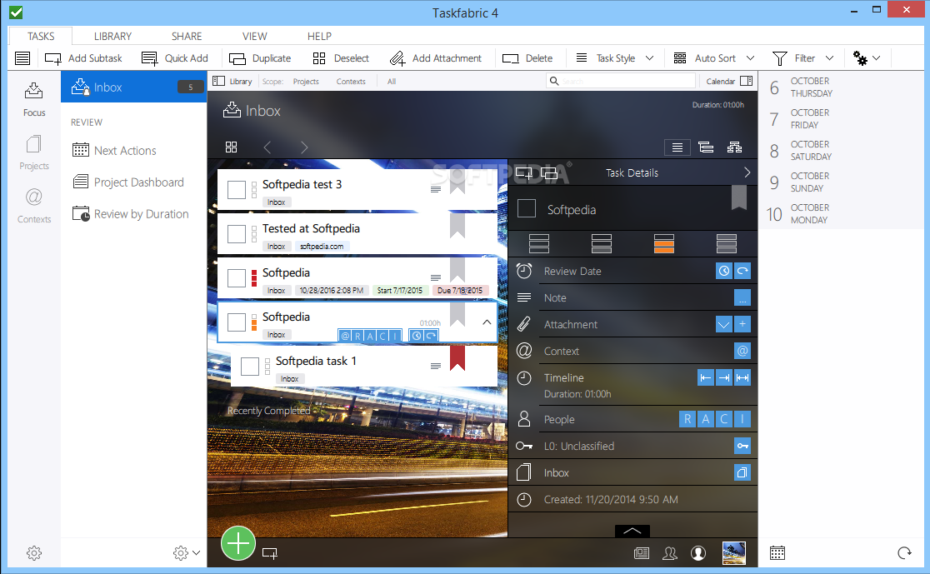This screenshot has height=574, width=930.
Task: Switch to hierarchy tree view
Action: 734,147
